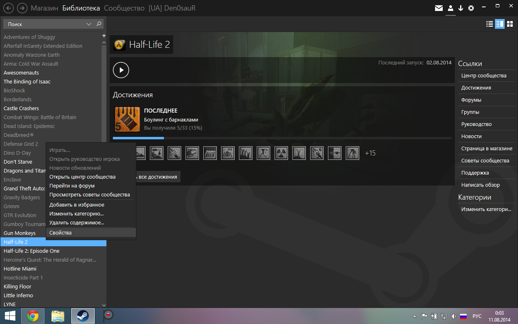The image size is (518, 324).
Task: Click the plus icon to add a game
Action: (x=104, y=36)
